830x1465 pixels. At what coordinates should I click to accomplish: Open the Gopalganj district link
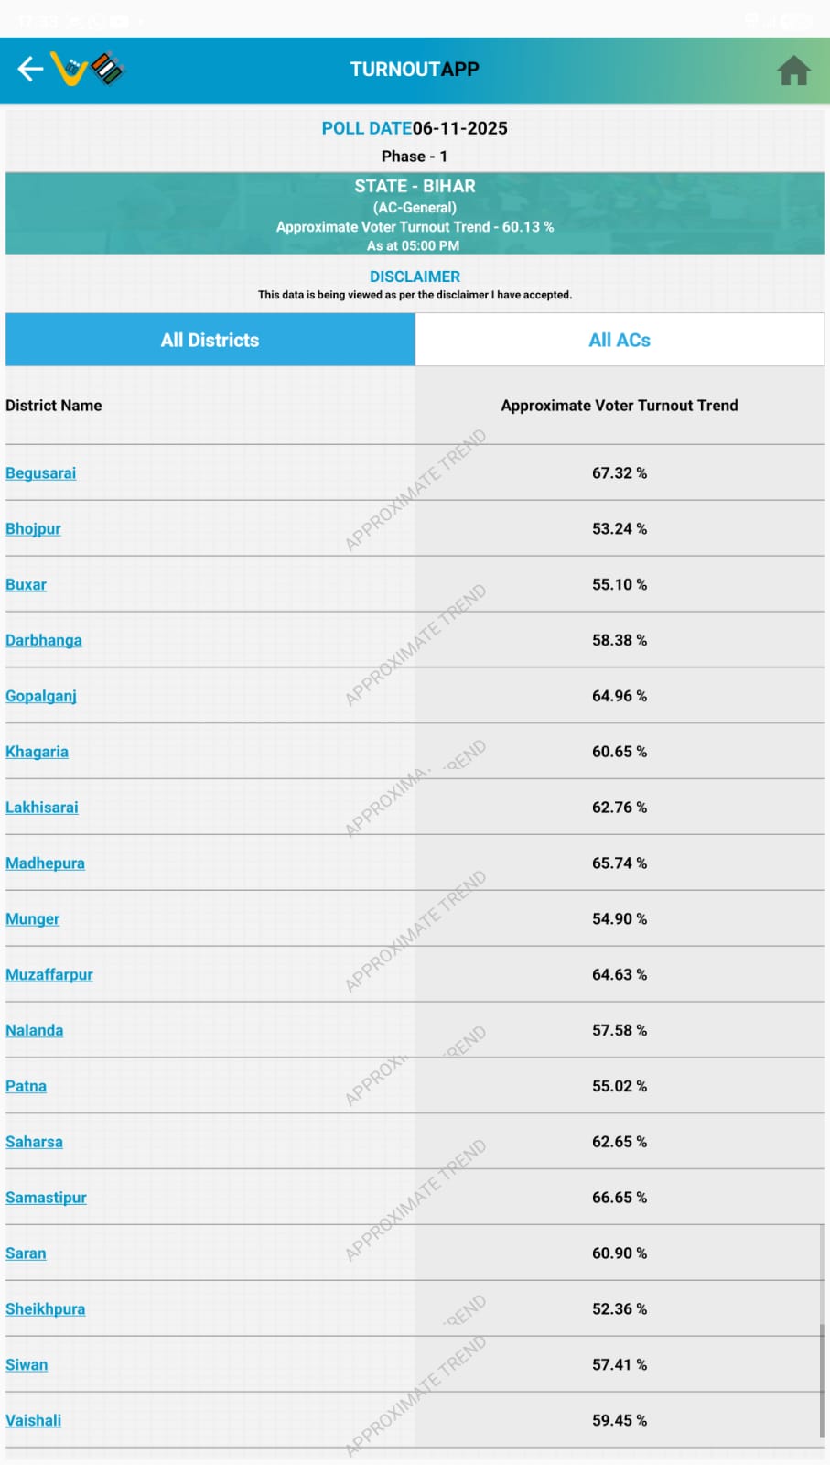coord(41,696)
